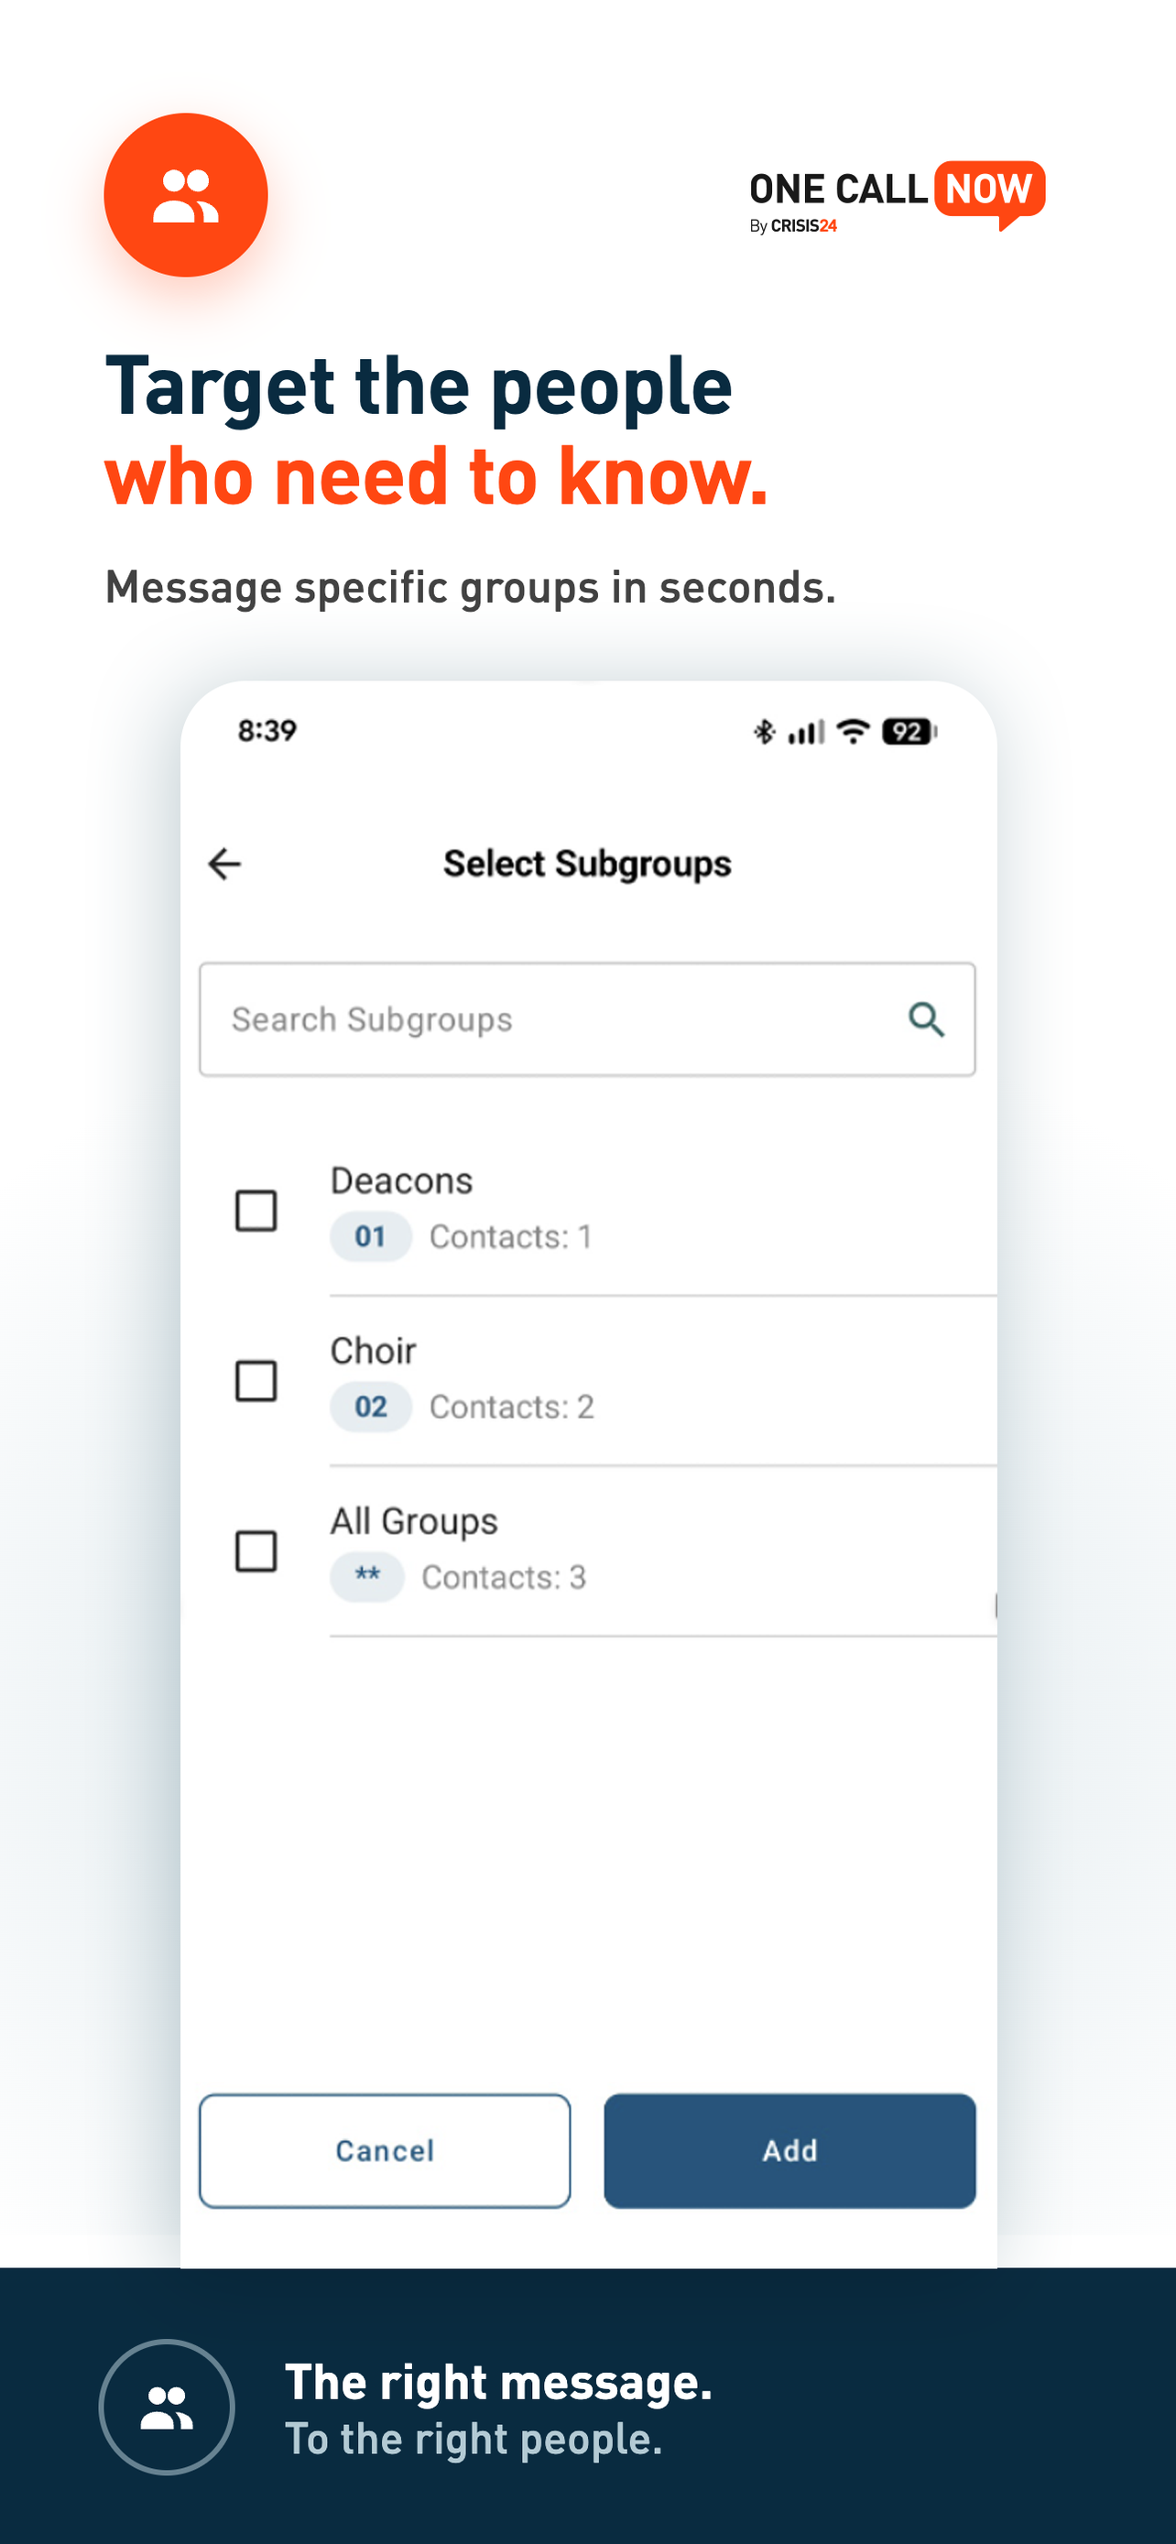This screenshot has width=1176, height=2544.
Task: Click the One Call Now logo
Action: pos(897,197)
